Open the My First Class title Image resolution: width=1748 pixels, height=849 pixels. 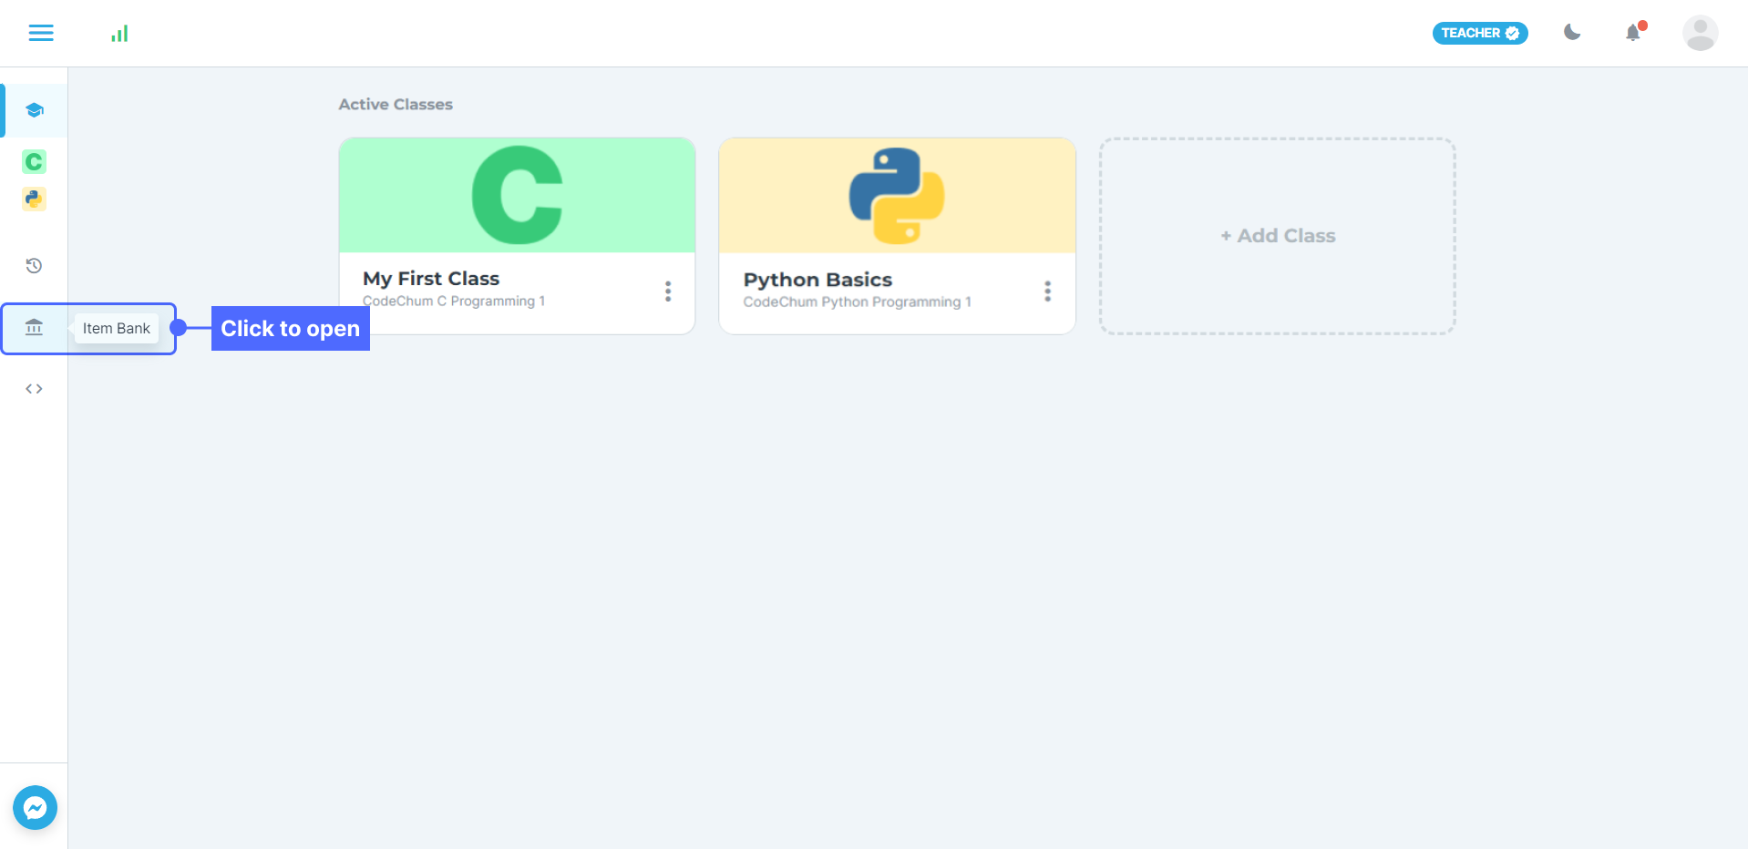coord(431,279)
